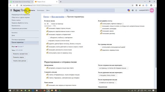This screenshot has width=165, height=92.
Task: Click the magnifier icon in search bar
Action: pyautogui.click(x=67, y=10)
